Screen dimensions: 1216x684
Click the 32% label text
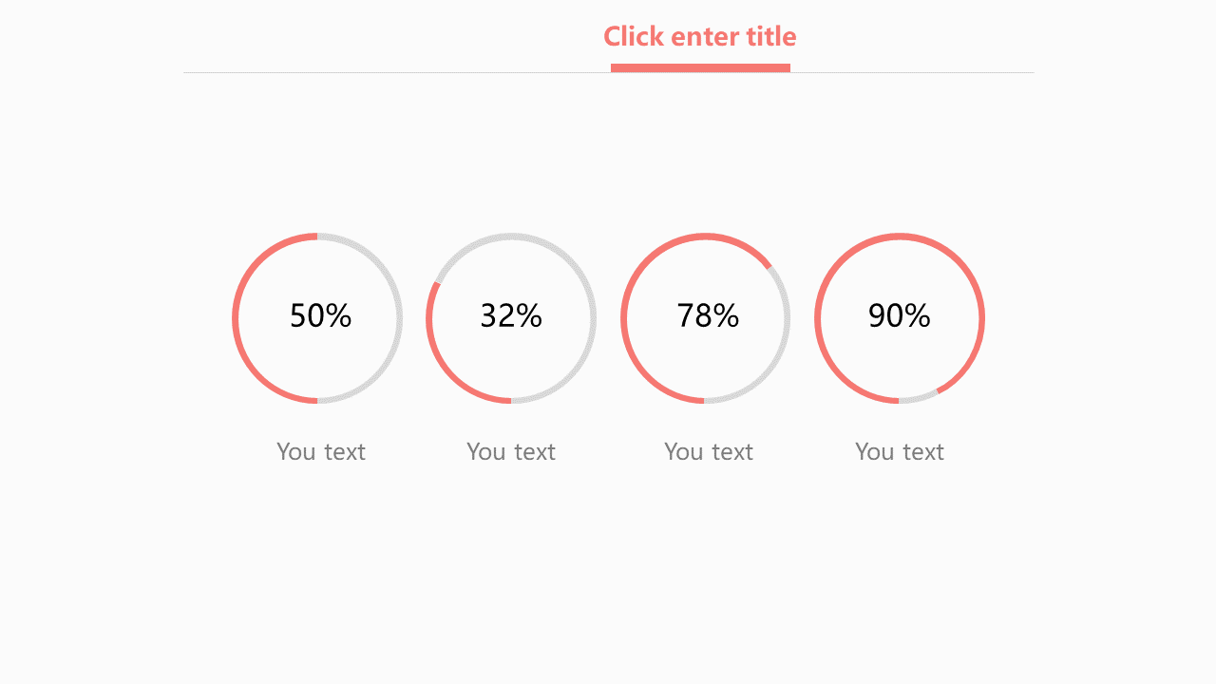(x=511, y=315)
